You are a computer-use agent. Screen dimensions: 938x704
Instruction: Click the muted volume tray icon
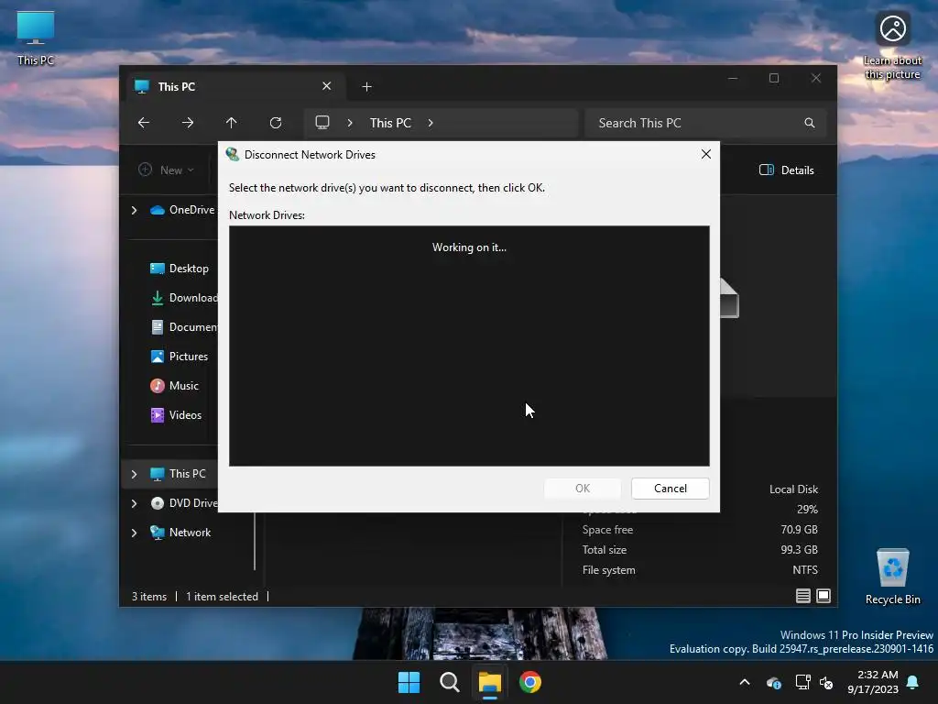[826, 682]
